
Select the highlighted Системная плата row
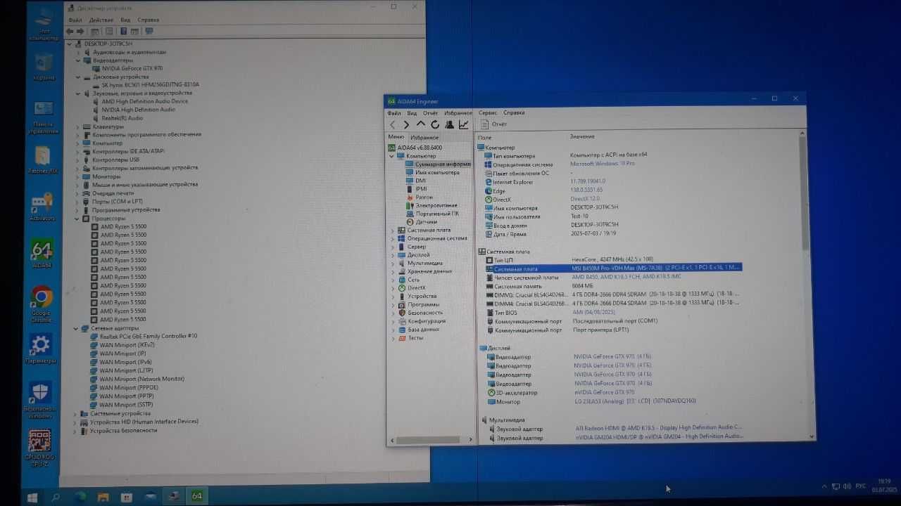pyautogui.click(x=612, y=268)
